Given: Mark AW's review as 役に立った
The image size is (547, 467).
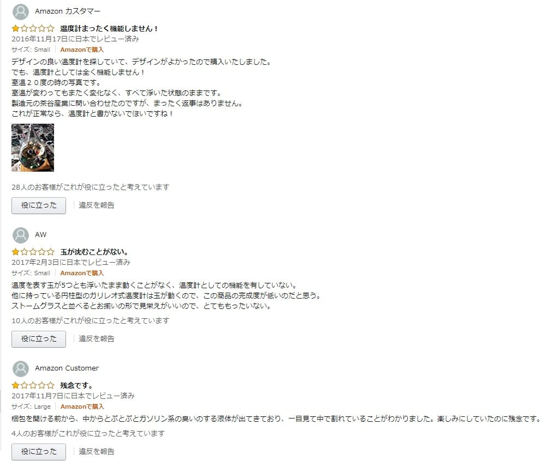Looking at the screenshot, I should 39,339.
